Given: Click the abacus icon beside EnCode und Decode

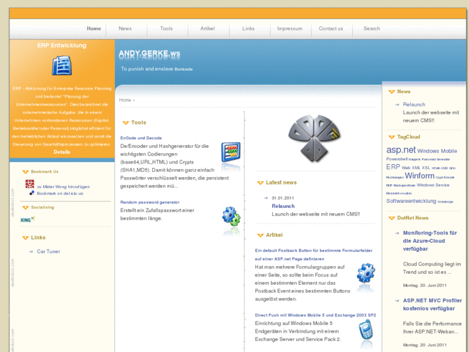Looking at the screenshot, I should coord(230,152).
